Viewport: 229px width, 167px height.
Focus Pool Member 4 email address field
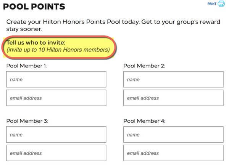[173, 153]
